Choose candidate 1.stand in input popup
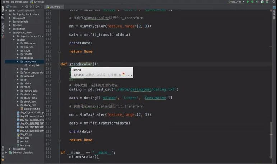This screenshot has width=277, height=164. (x=79, y=75)
